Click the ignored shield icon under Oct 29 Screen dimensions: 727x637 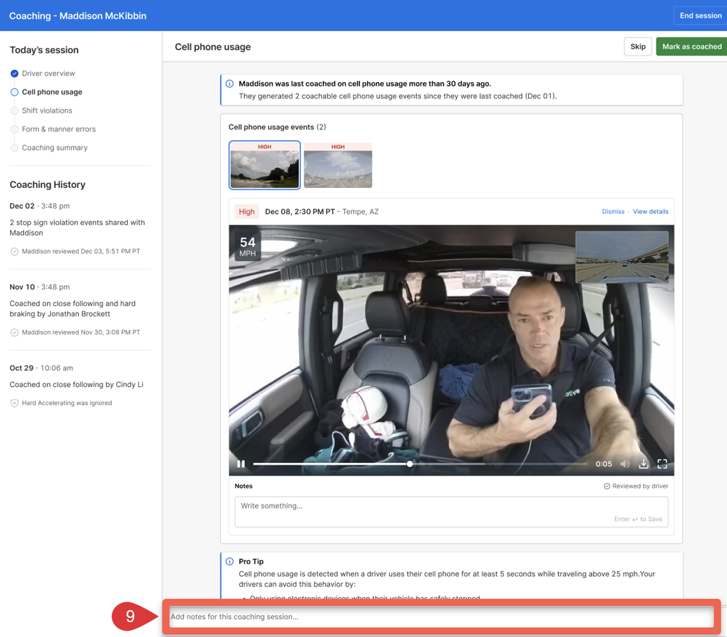tap(15, 403)
